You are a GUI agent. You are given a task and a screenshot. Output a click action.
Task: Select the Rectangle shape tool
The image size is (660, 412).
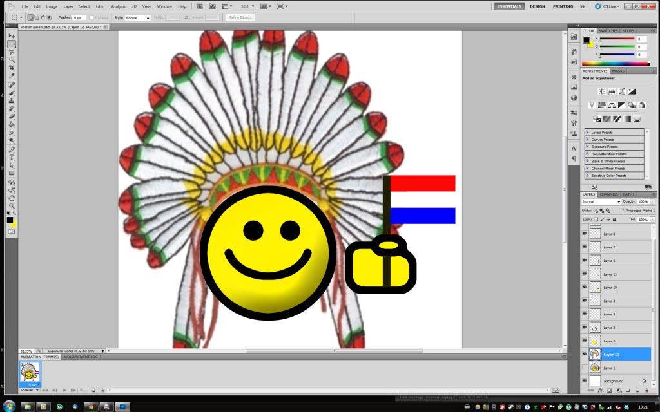(12, 174)
